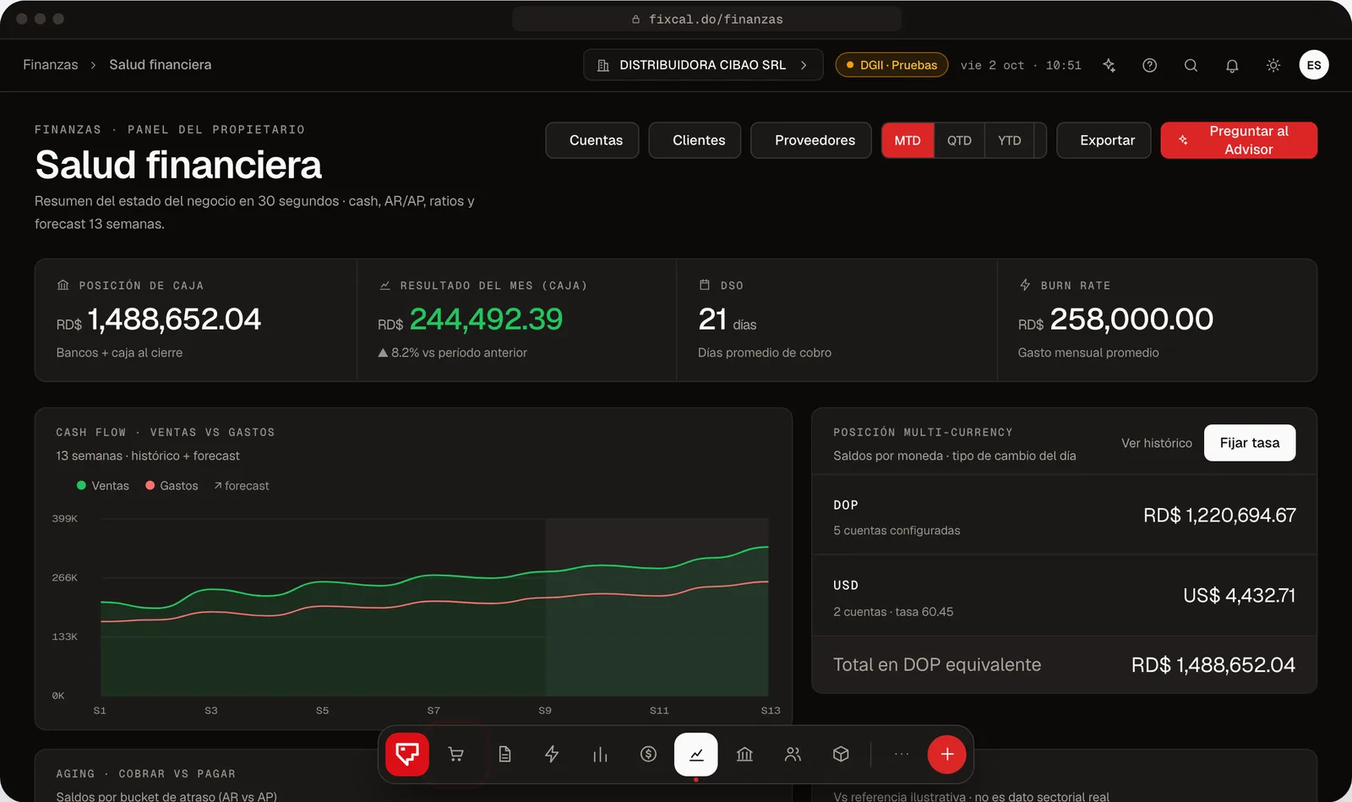Click the forecast legend entry
The image size is (1352, 802).
tap(242, 486)
